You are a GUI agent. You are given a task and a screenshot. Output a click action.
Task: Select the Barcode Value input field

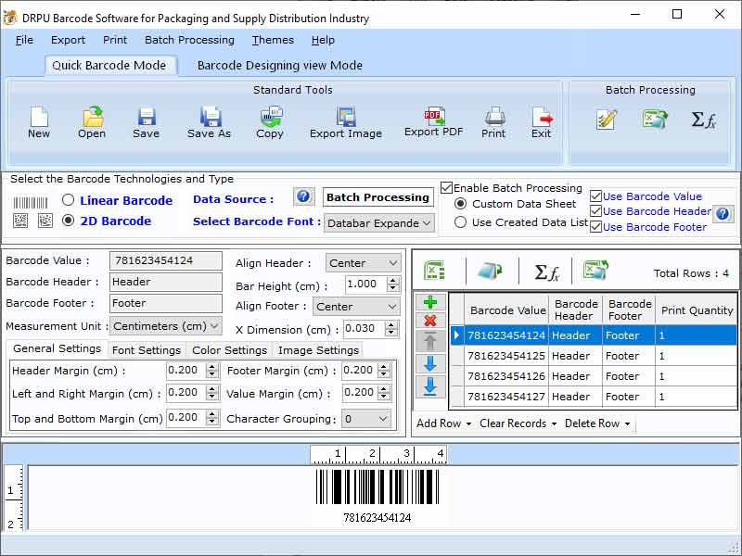click(x=165, y=260)
